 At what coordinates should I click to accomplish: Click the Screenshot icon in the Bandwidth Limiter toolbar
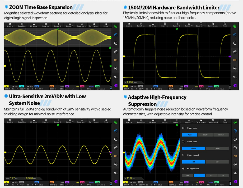pyautogui.click(x=213, y=25)
